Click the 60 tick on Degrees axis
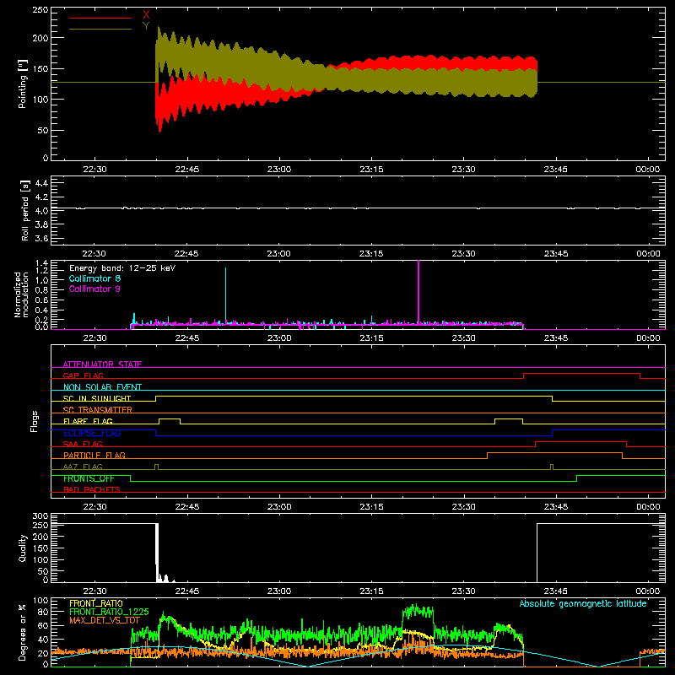The width and height of the screenshot is (675, 675). [43, 625]
